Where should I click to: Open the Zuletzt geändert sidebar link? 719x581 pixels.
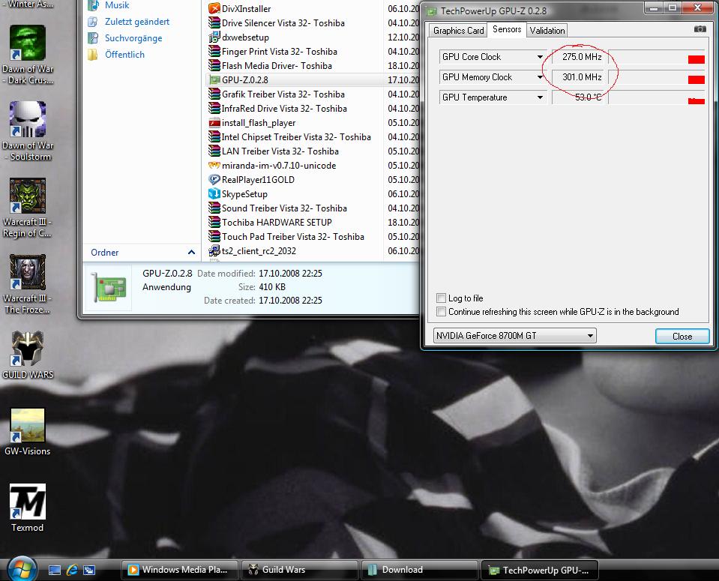click(x=137, y=22)
